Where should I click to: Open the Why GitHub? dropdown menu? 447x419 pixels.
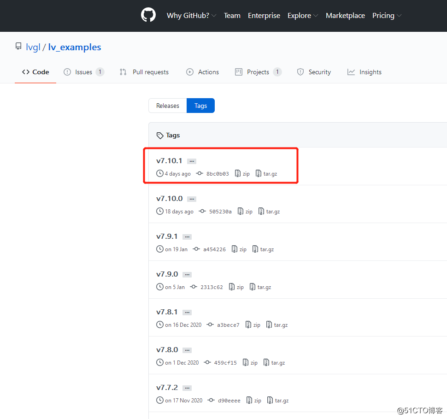(x=191, y=15)
